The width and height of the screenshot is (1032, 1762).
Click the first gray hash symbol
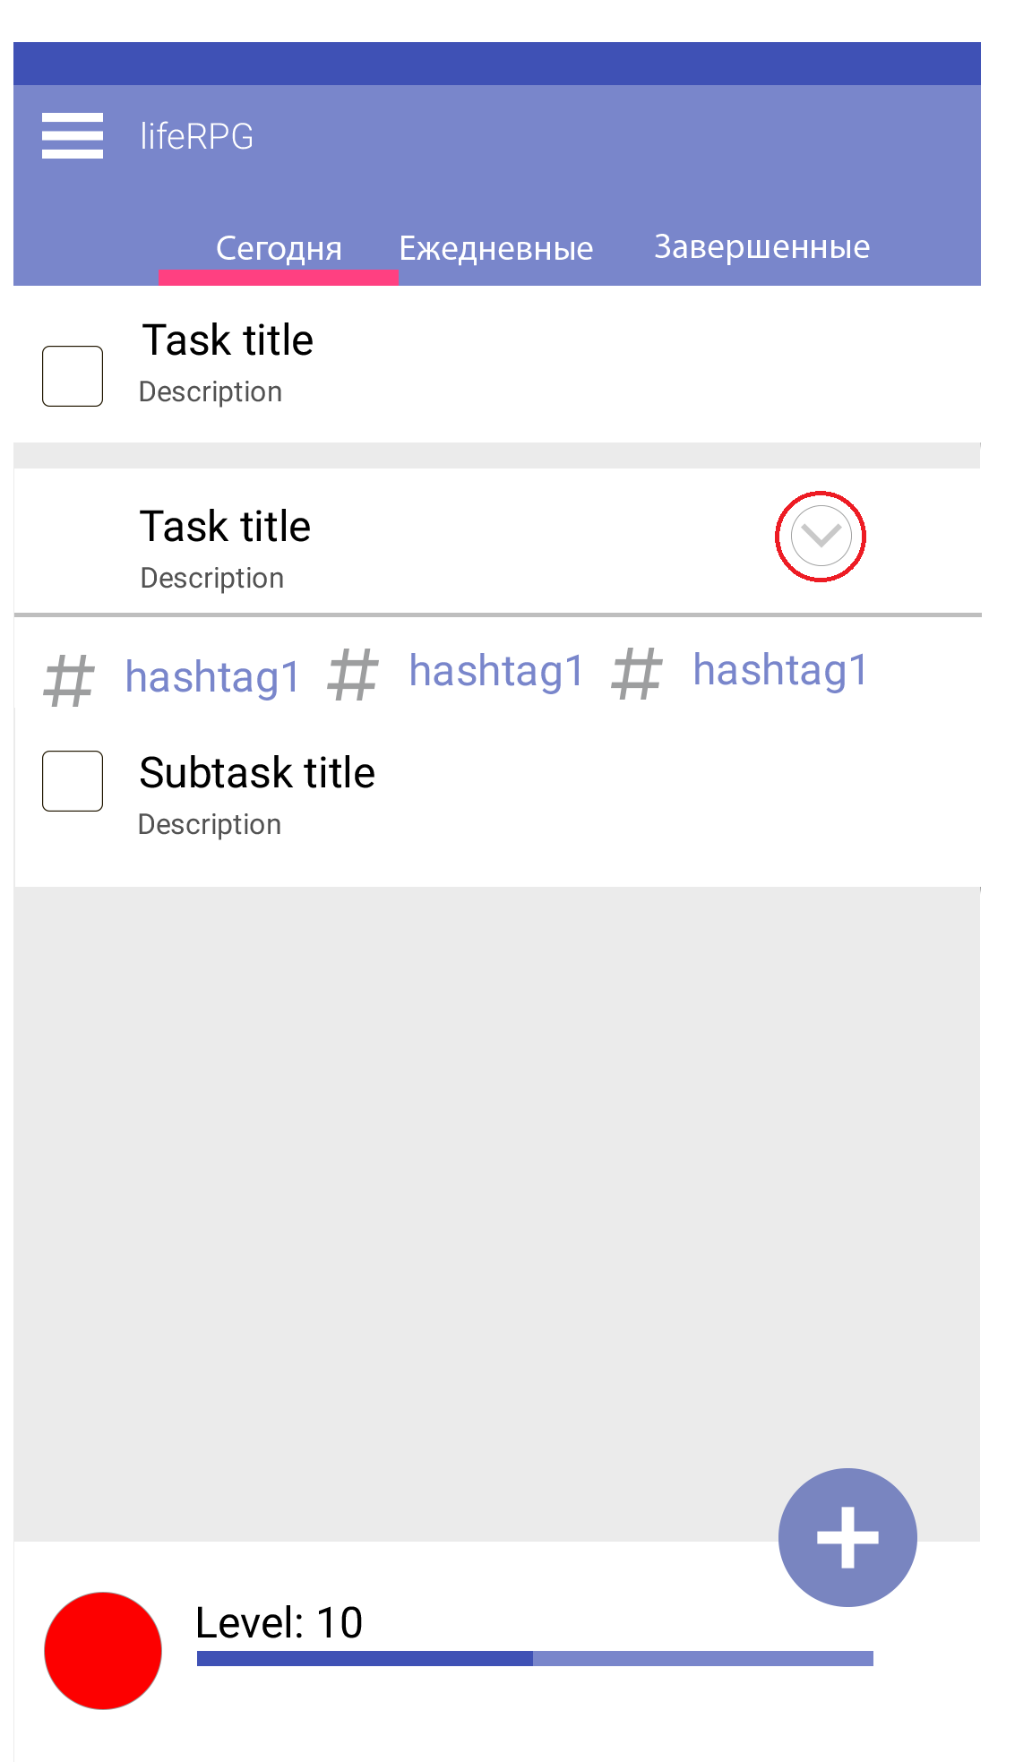pyautogui.click(x=69, y=681)
